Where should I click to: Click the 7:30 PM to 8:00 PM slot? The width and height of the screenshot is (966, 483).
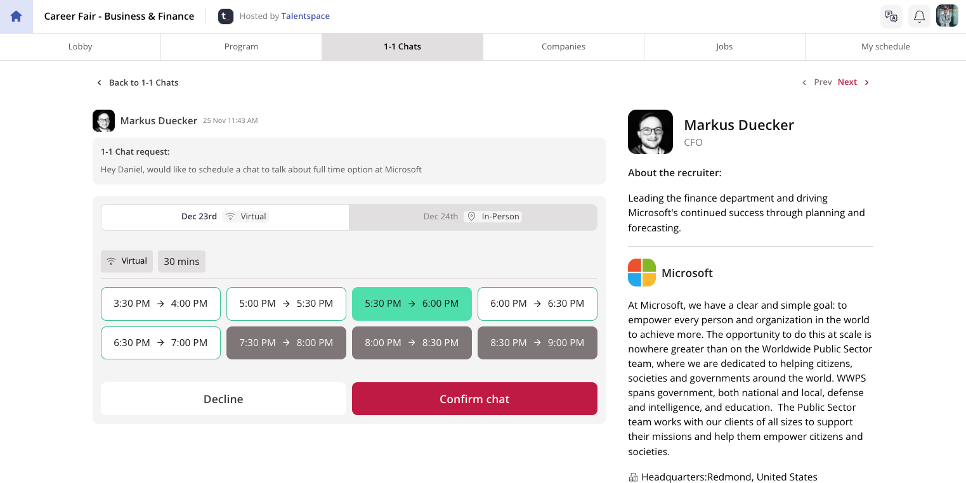(x=286, y=343)
